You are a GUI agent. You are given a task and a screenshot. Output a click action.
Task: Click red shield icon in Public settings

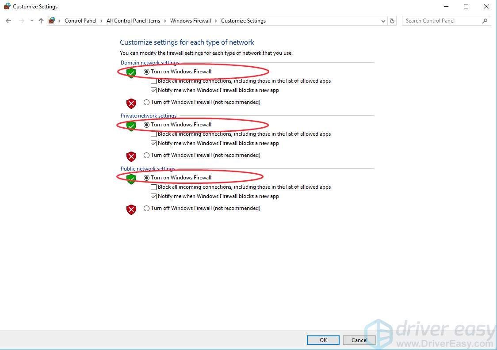pos(131,209)
